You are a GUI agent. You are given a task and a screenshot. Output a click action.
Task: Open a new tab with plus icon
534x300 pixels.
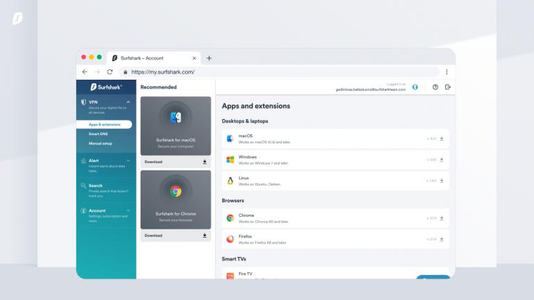point(209,58)
